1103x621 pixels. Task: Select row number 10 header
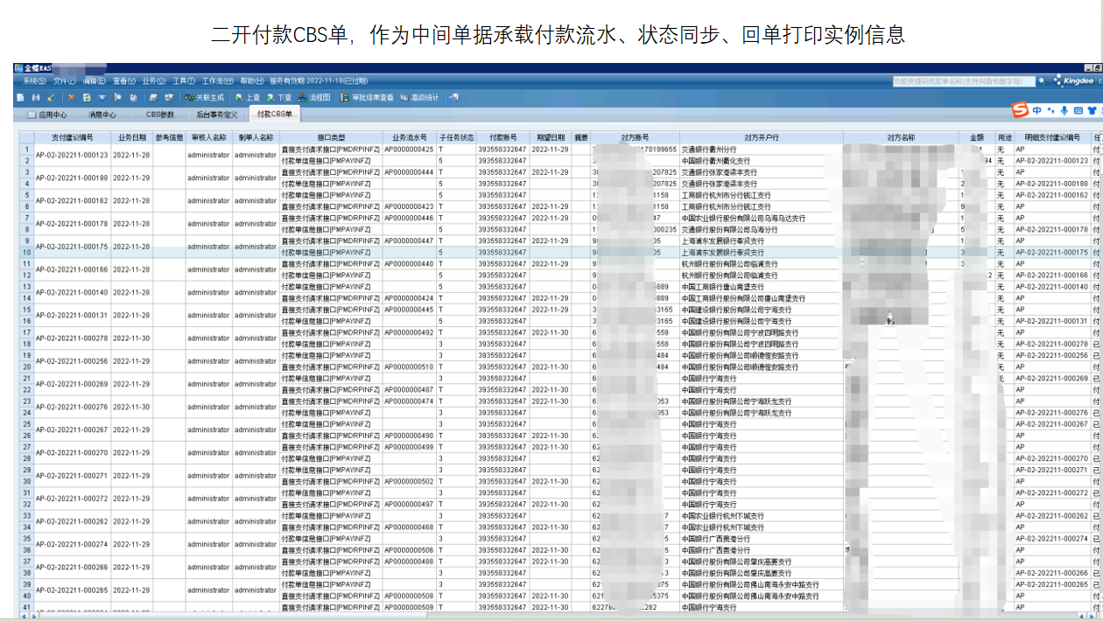[26, 252]
